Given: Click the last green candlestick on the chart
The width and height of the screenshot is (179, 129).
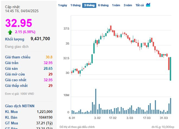Looking at the screenshot, I should tap(170, 69).
